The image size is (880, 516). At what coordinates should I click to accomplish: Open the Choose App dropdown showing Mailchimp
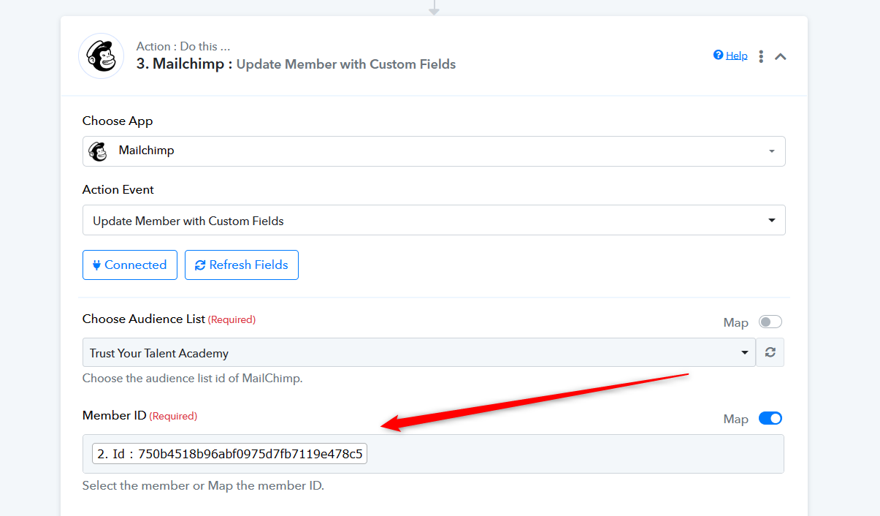point(434,151)
